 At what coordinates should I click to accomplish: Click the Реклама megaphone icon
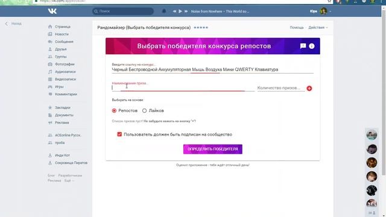click(50, 122)
